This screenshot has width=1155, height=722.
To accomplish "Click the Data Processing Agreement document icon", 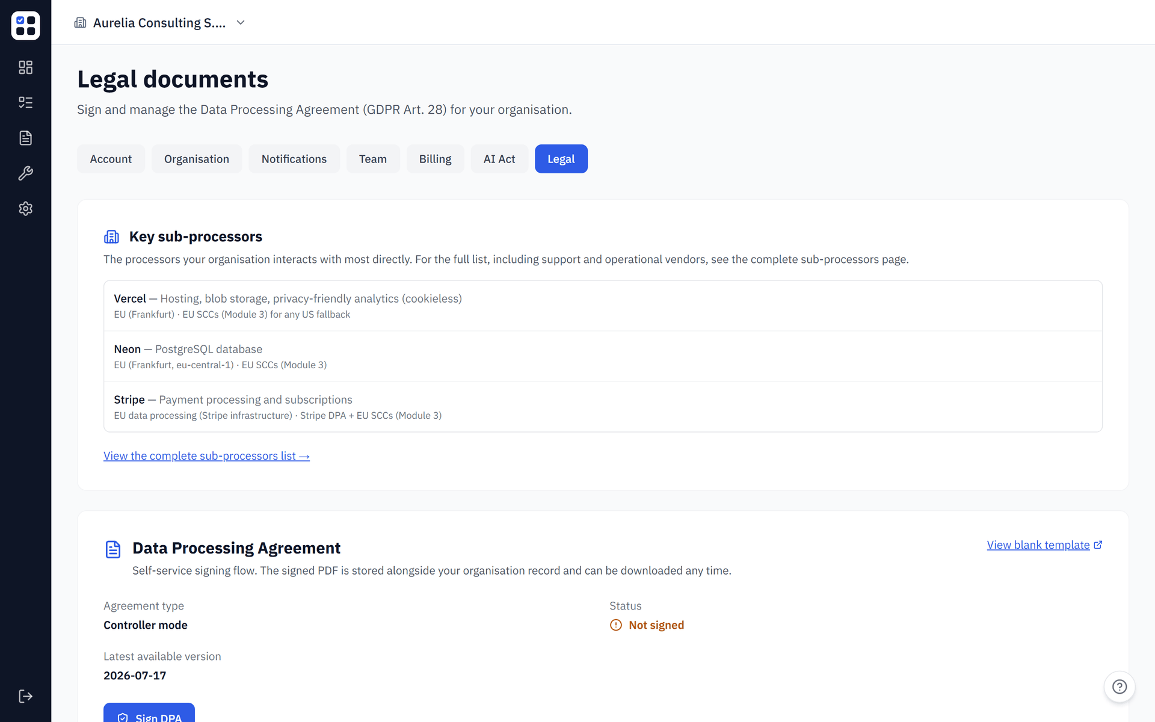I will [113, 549].
